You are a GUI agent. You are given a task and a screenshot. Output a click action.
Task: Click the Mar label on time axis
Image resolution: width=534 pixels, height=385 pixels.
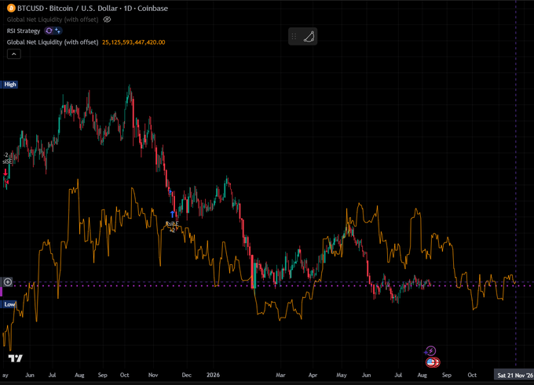[280, 375]
